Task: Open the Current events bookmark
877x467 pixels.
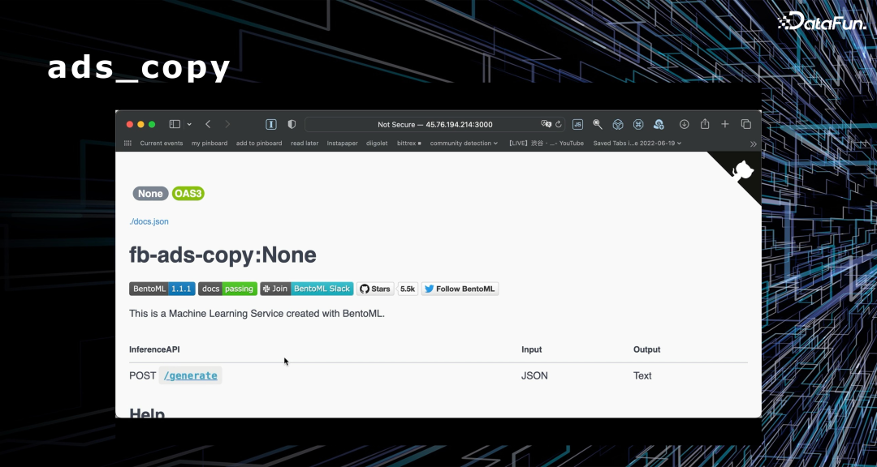Action: click(162, 144)
